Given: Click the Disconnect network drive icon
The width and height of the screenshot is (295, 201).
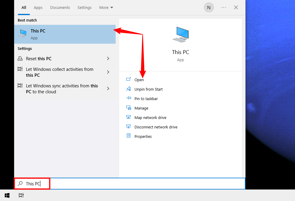Looking at the screenshot, I should (x=129, y=127).
